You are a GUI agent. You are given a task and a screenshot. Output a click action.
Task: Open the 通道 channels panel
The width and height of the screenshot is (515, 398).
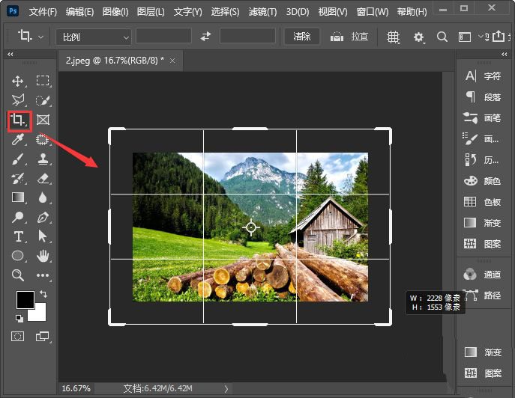(483, 275)
